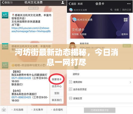133x114 pixels.
Task: Select 我要领卡 from popup menu
Action: click(57, 79)
